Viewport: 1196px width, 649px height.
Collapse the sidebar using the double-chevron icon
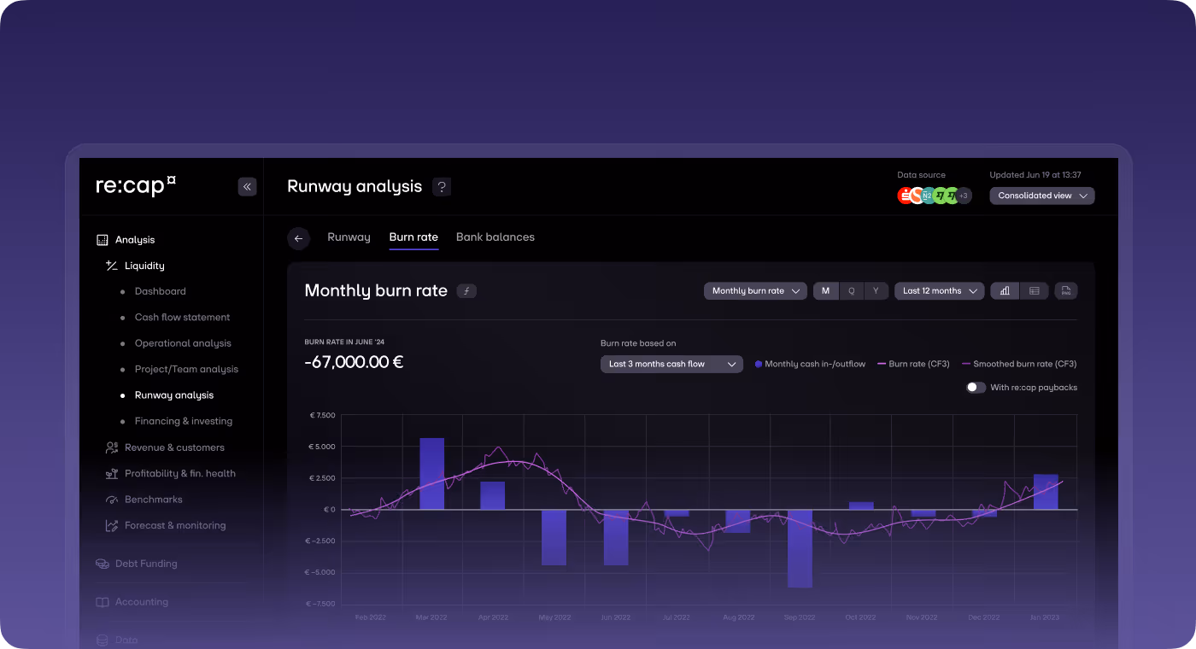(247, 186)
